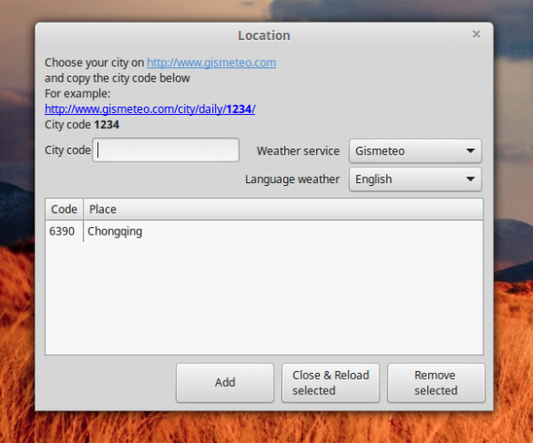Close the Location dialog with X
This screenshot has height=443, width=533.
476,35
